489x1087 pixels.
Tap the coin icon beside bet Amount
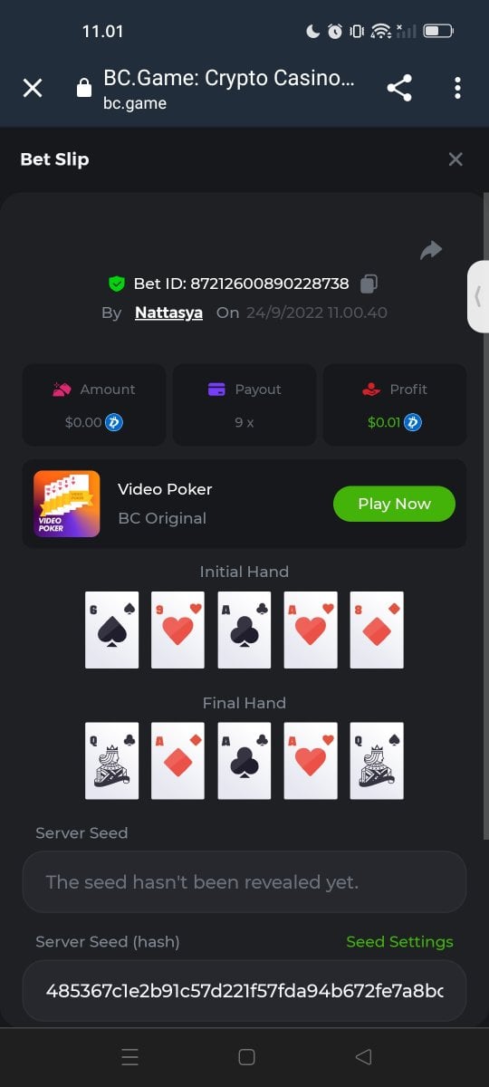[114, 422]
